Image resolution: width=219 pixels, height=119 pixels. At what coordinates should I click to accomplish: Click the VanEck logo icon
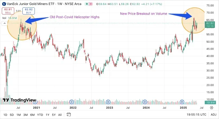click(x=4, y=4)
